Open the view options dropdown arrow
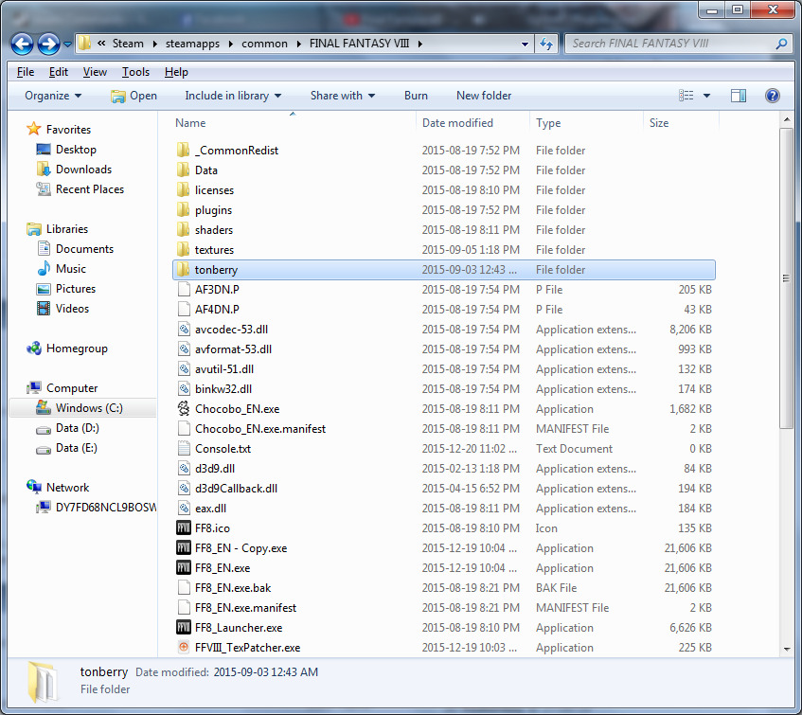802x715 pixels. (706, 96)
